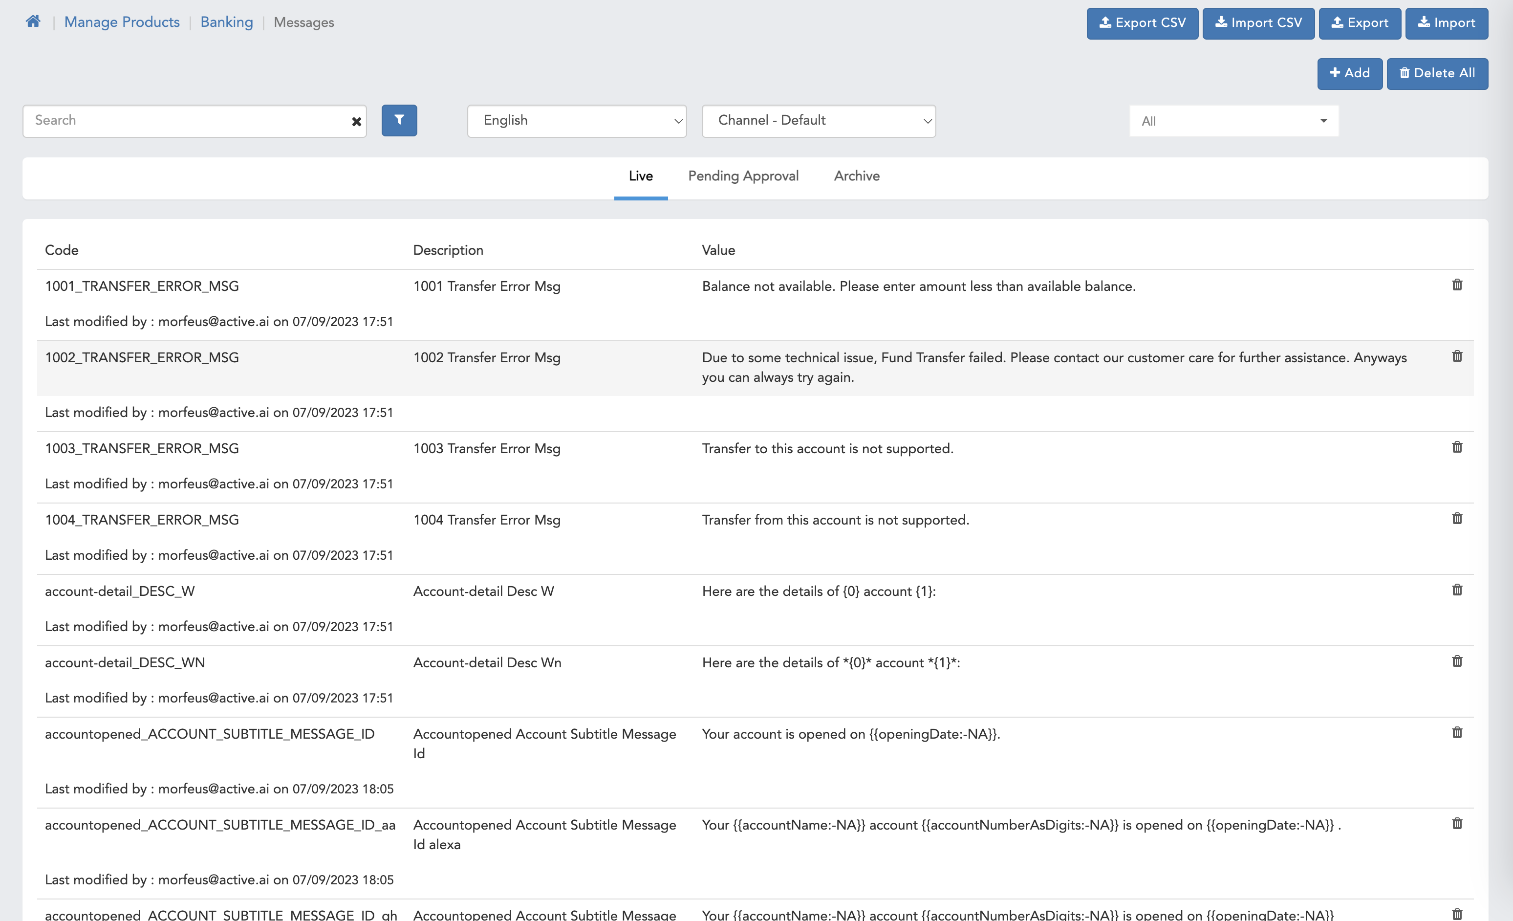Switch to the Pending Approval tab
Viewport: 1513px width, 921px height.
tap(743, 176)
